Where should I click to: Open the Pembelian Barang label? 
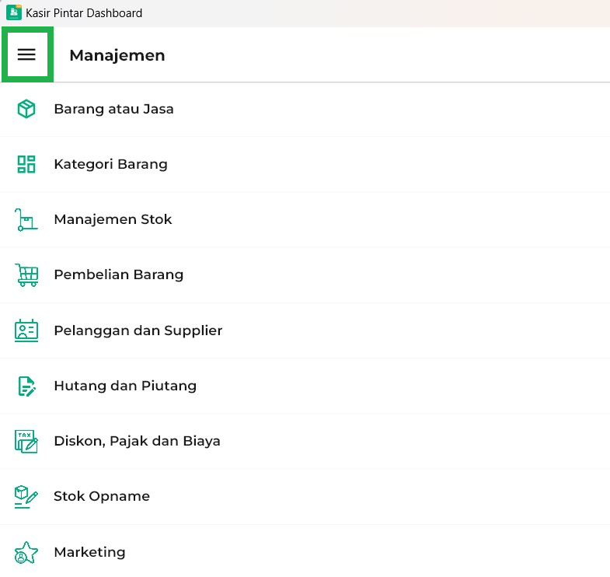click(118, 275)
